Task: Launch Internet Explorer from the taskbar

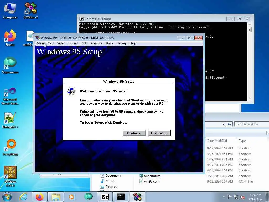Action: [23, 197]
